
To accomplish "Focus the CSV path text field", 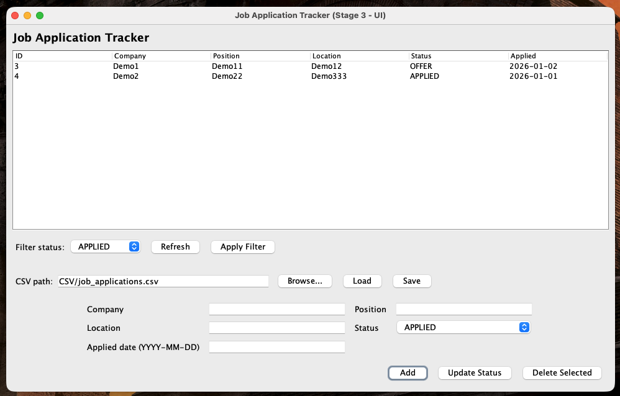I will click(x=163, y=281).
